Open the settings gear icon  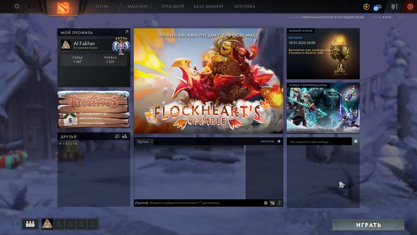coord(17,6)
